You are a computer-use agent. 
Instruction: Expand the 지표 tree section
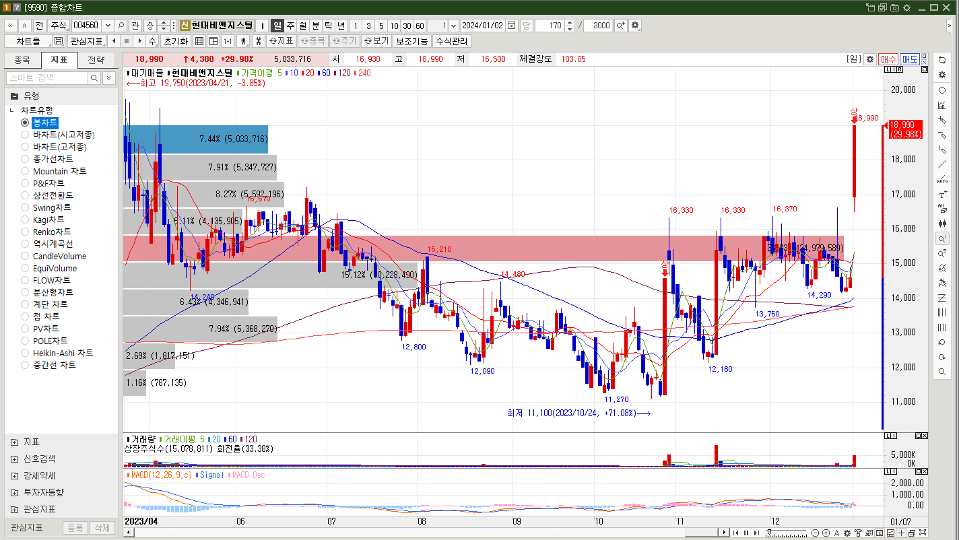click(x=14, y=442)
